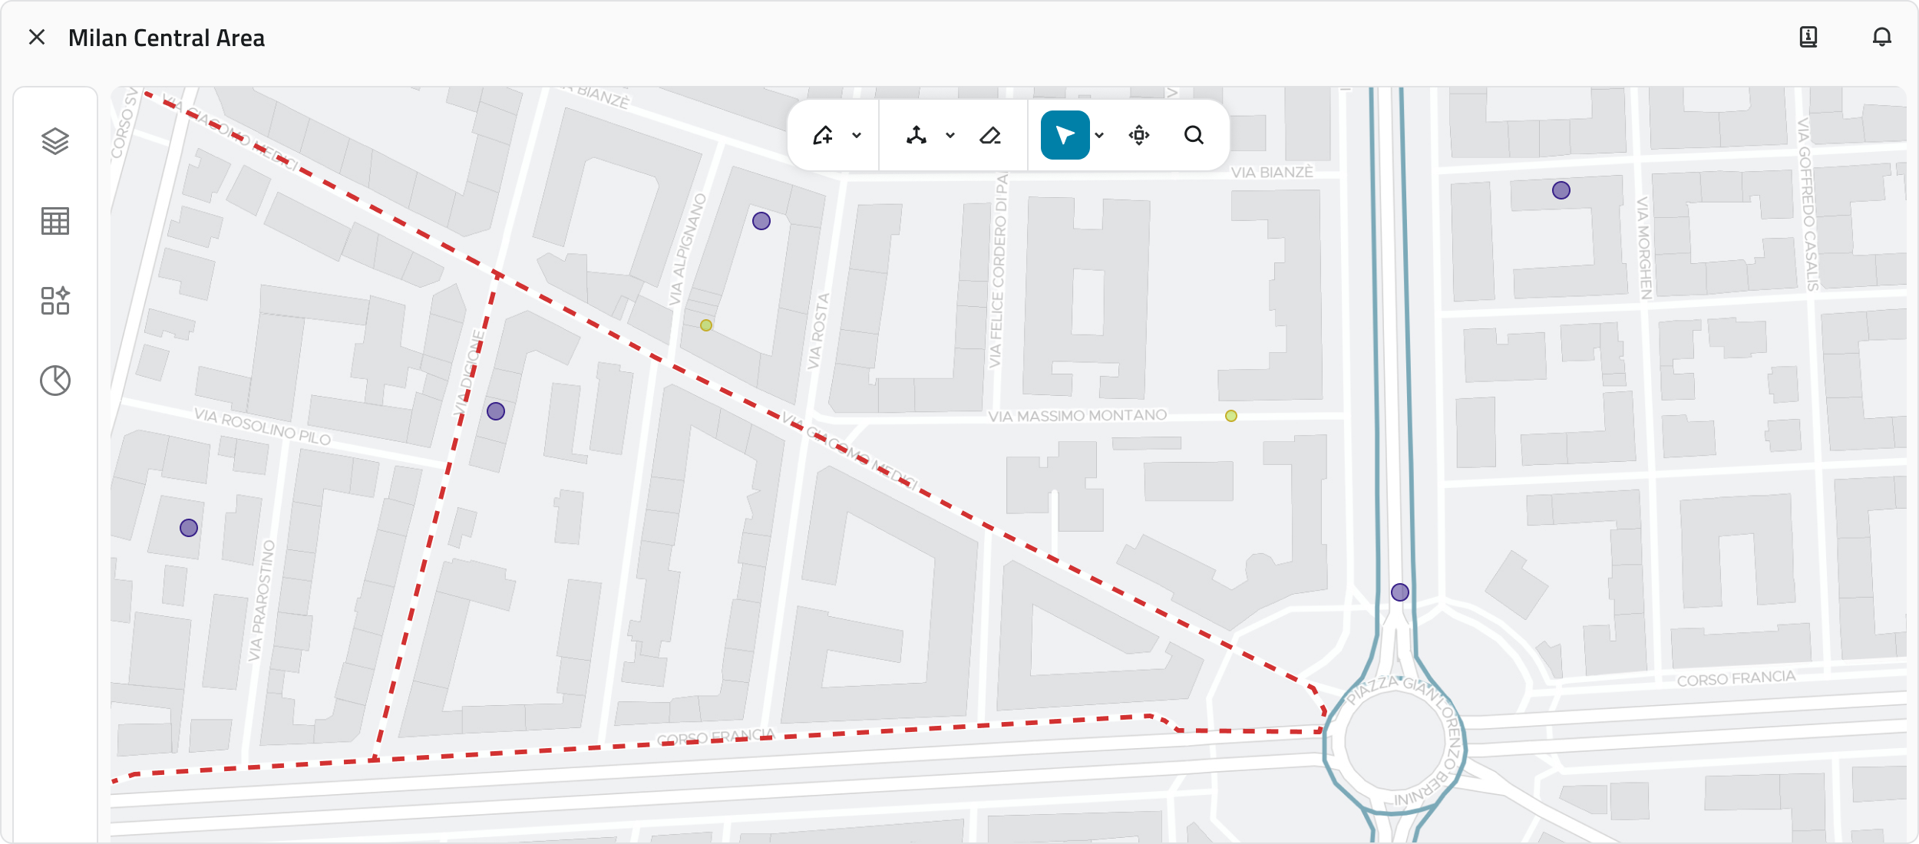Image resolution: width=1919 pixels, height=844 pixels.
Task: Expand the draw tool options dropdown
Action: (x=857, y=136)
